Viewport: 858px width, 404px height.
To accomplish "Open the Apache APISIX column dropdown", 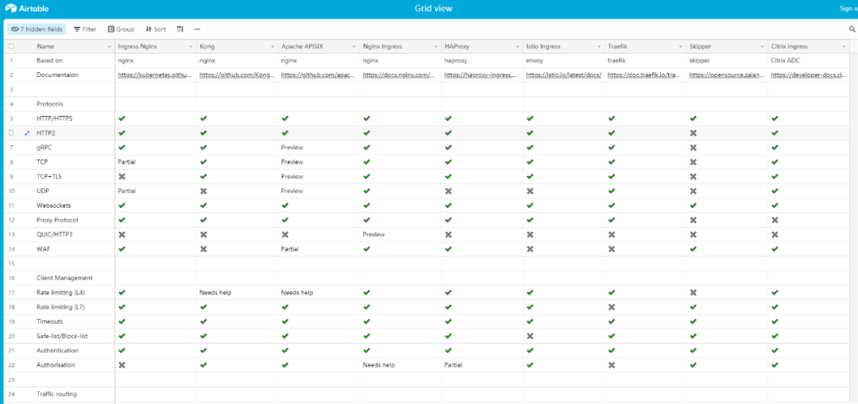I will click(354, 47).
